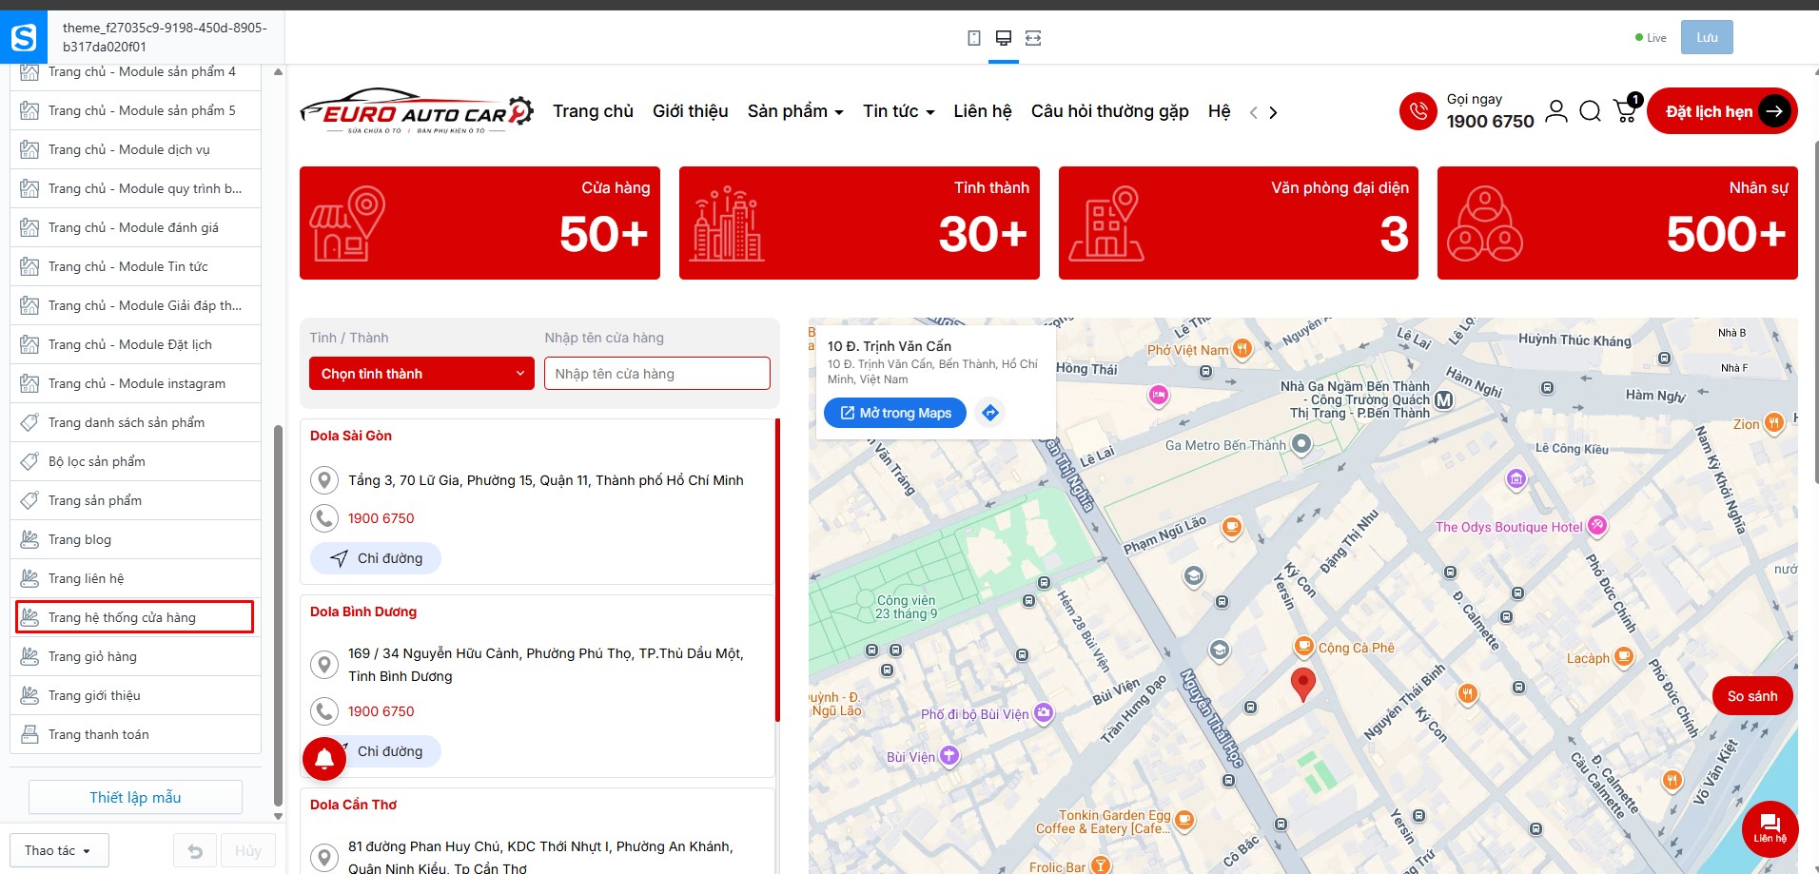Click the Sapo logo icon
Image resolution: width=1819 pixels, height=874 pixels.
24,38
